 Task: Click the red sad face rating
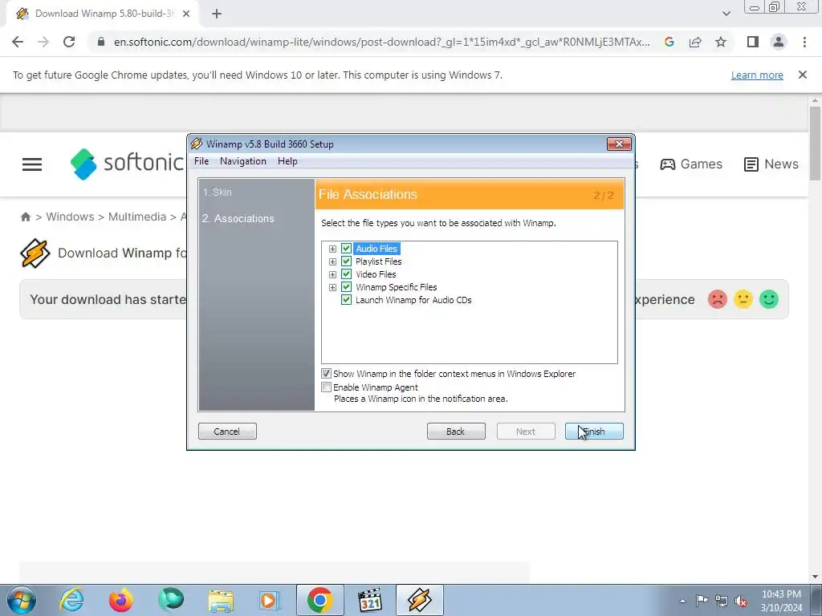[717, 299]
